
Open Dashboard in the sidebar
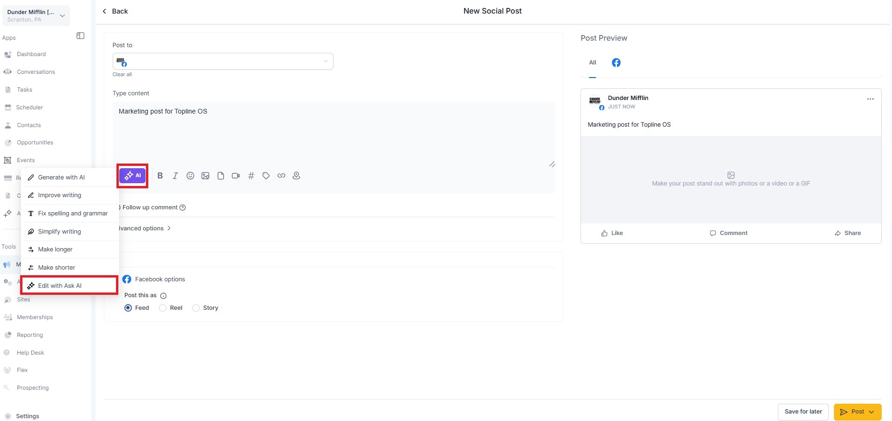[31, 54]
